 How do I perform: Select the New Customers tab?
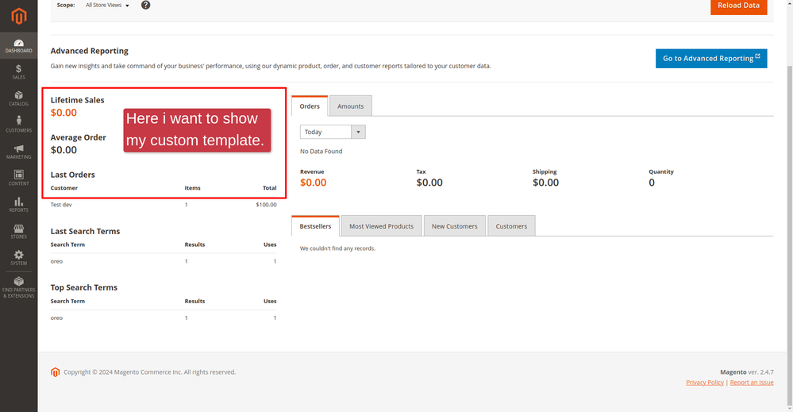tap(454, 226)
